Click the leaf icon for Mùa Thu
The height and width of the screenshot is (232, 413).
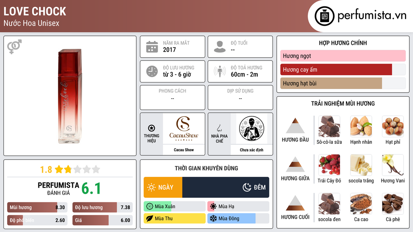click(150, 218)
